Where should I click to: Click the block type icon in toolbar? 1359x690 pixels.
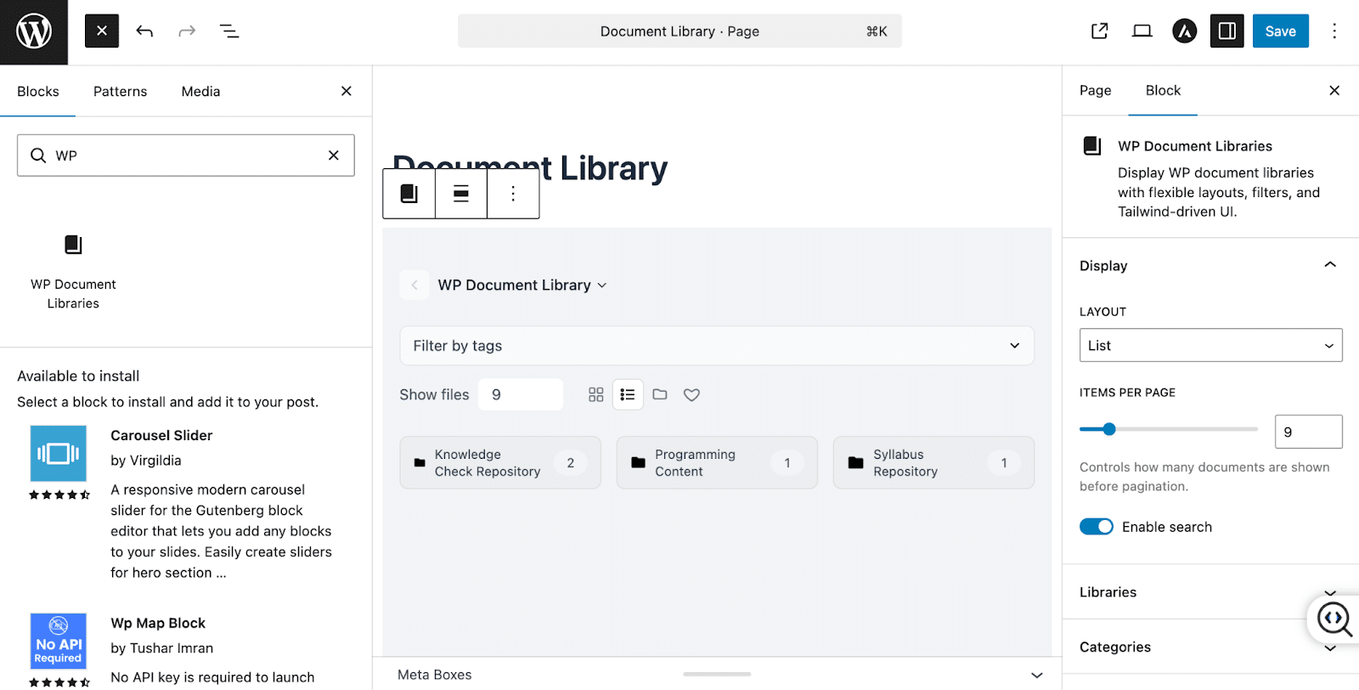point(409,194)
